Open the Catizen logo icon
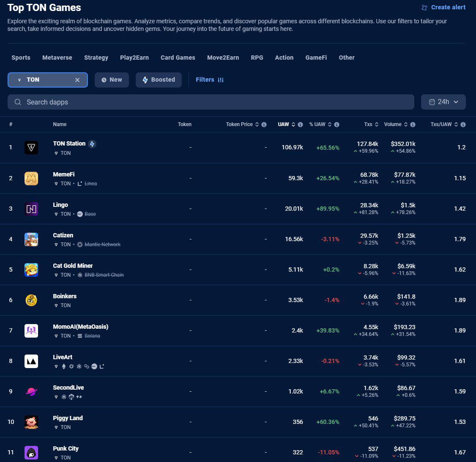The width and height of the screenshot is (476, 462). (x=31, y=239)
